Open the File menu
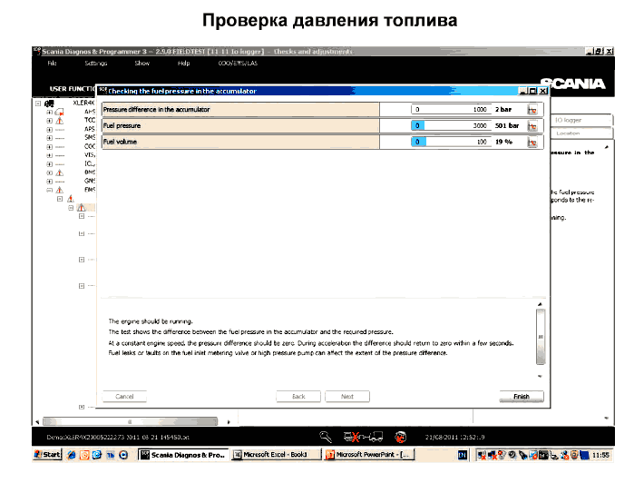 pyautogui.click(x=52, y=64)
